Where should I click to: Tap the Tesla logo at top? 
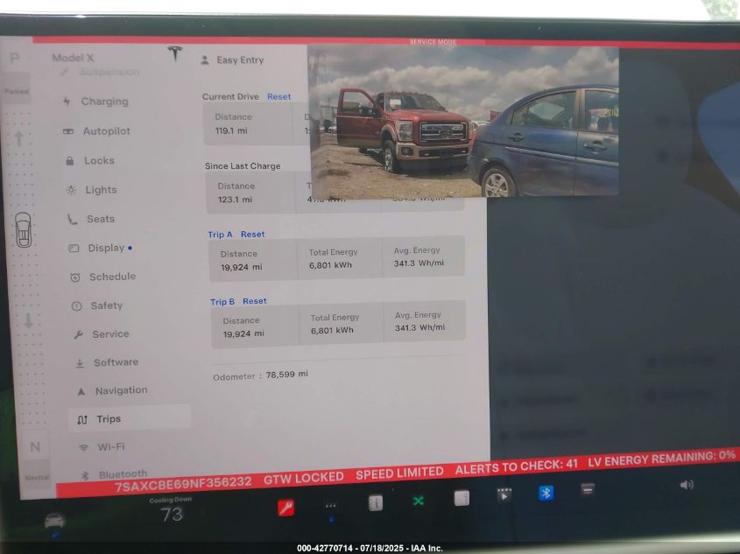click(175, 54)
